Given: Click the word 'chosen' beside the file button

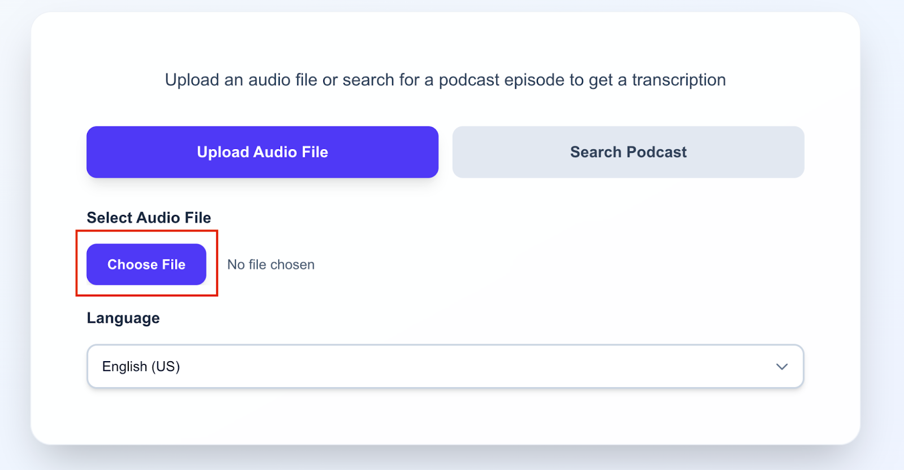Looking at the screenshot, I should [292, 265].
